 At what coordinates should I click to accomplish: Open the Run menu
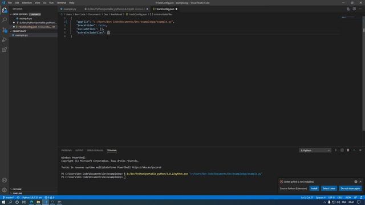pos(51,3)
